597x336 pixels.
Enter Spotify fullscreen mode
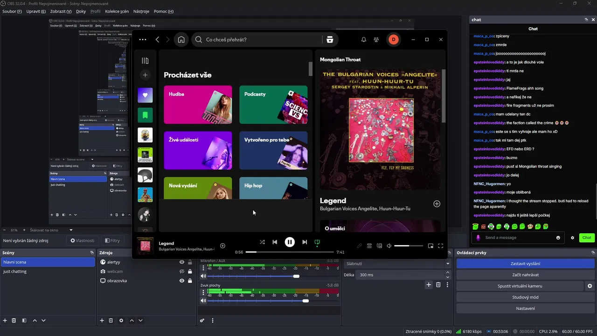point(440,246)
